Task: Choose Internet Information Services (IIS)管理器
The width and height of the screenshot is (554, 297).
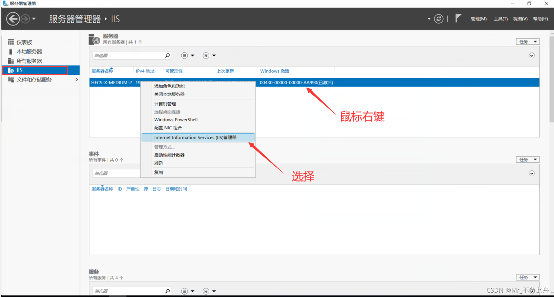Action: point(198,137)
